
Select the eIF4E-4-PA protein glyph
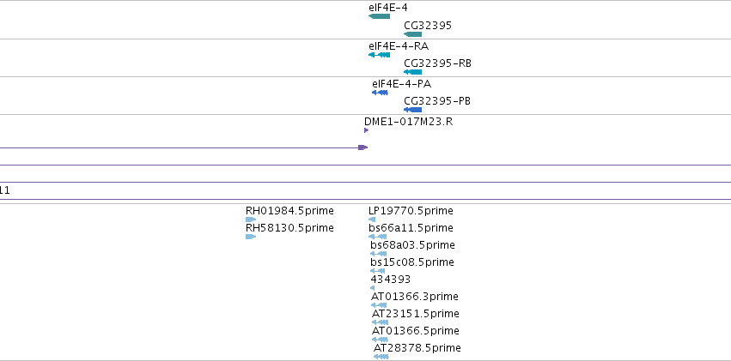[380, 93]
